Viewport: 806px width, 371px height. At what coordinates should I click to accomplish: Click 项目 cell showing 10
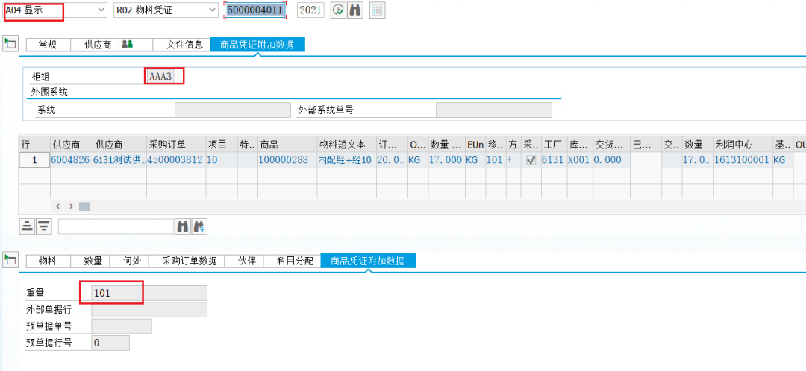(222, 160)
